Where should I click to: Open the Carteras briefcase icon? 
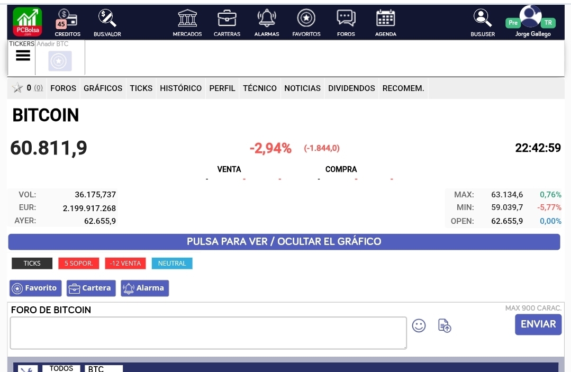point(227,18)
